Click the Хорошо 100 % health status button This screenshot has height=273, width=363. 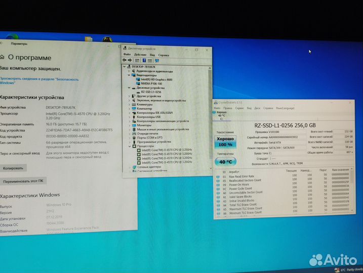click(x=225, y=142)
